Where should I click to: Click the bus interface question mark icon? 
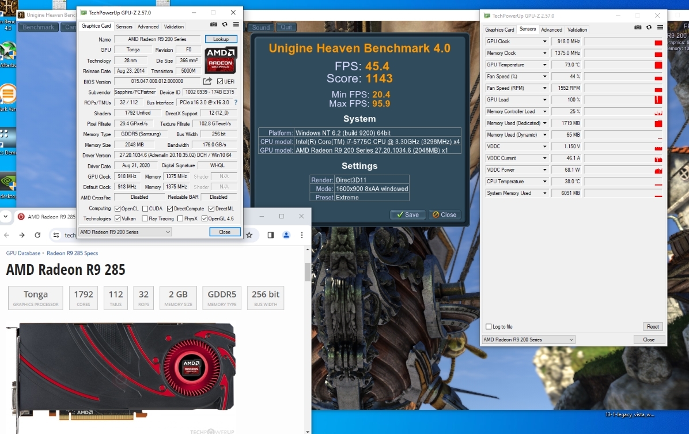click(x=235, y=103)
